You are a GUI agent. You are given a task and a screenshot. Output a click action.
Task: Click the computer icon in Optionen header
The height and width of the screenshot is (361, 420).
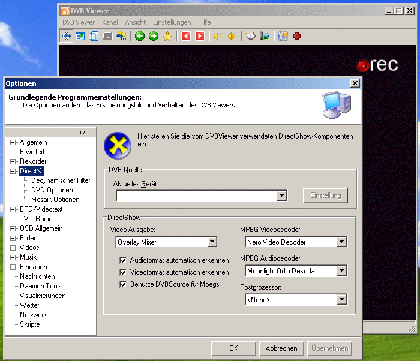coord(337,105)
